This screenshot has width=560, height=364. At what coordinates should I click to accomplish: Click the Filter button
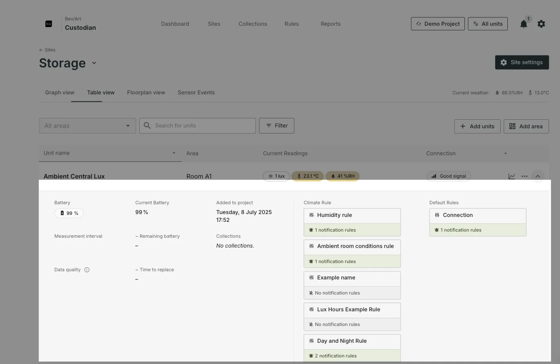click(276, 125)
